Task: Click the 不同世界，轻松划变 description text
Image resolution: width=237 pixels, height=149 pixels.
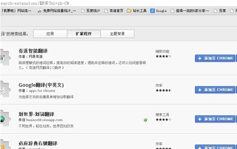Action: [46, 126]
